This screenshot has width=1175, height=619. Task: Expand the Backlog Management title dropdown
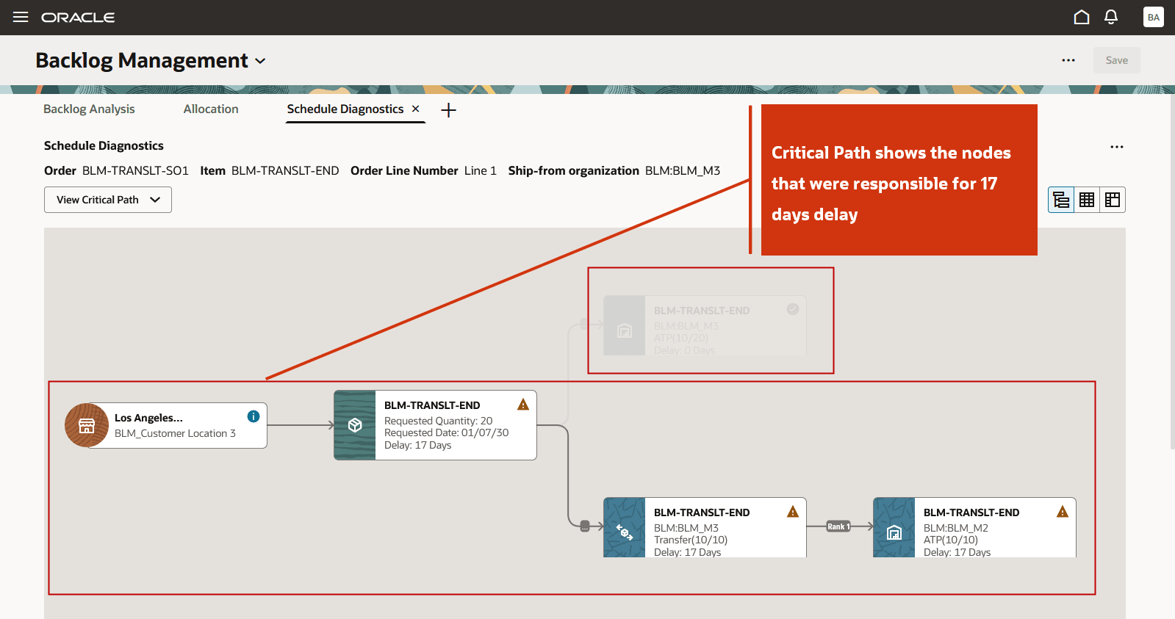(260, 61)
